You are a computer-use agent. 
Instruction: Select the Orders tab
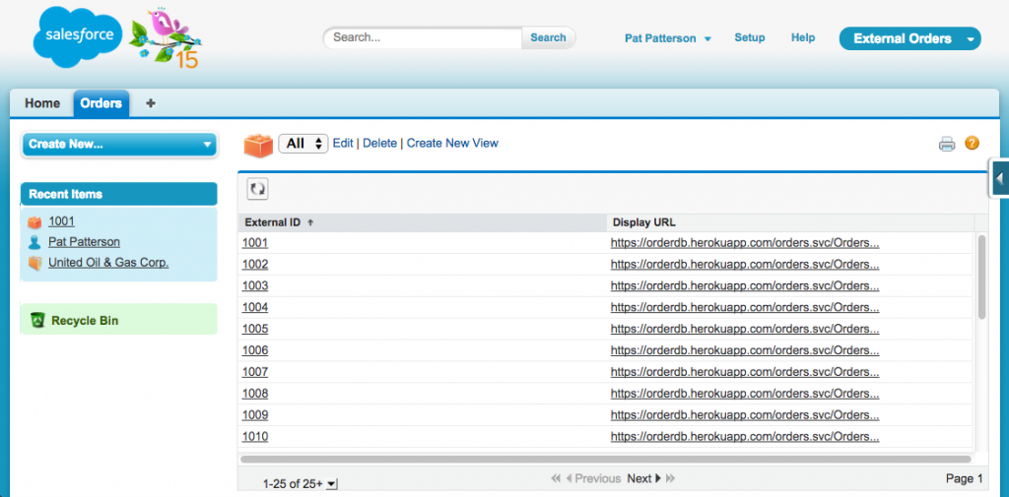[101, 103]
